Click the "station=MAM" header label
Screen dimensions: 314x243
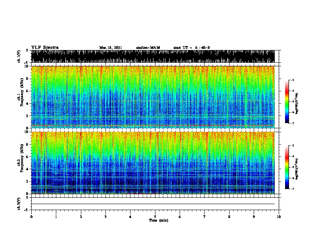pyautogui.click(x=148, y=48)
